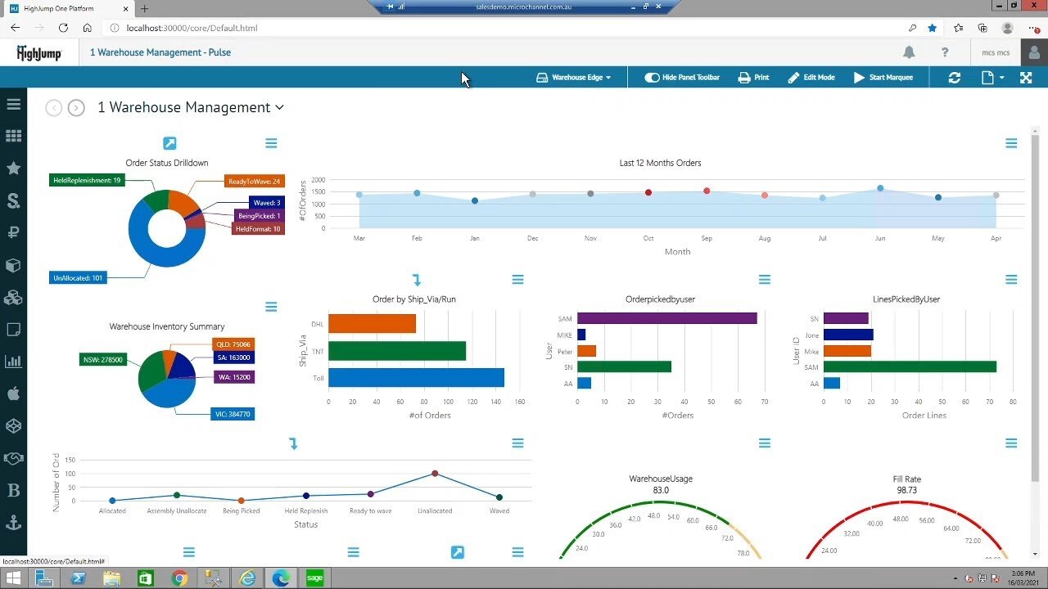Expand the Warehouse Edge dropdown
Viewport: 1048px width, 589px height.
(x=574, y=78)
